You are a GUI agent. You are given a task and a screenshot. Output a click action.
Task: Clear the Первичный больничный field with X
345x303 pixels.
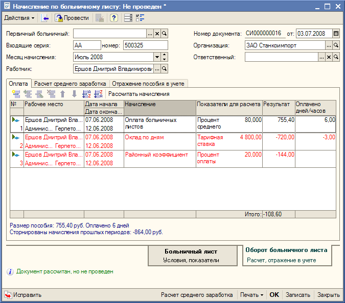[x=157, y=34]
